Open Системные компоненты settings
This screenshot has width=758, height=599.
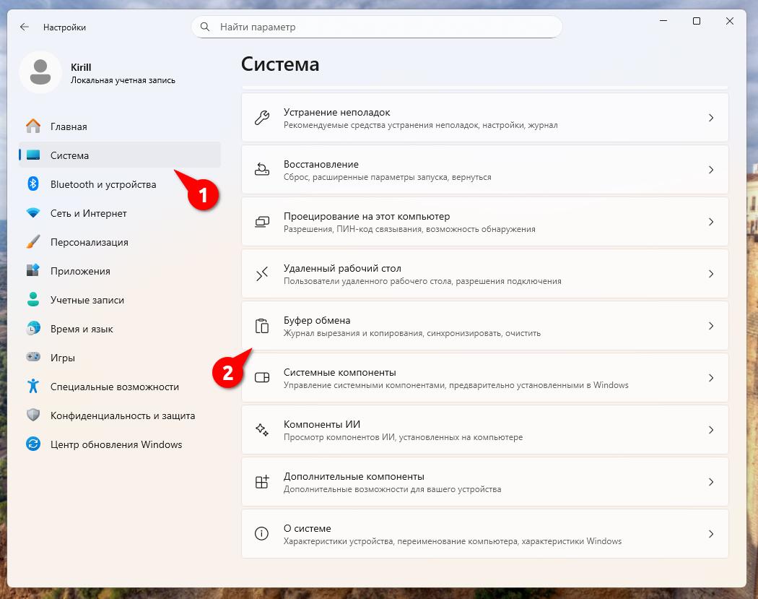coord(339,372)
